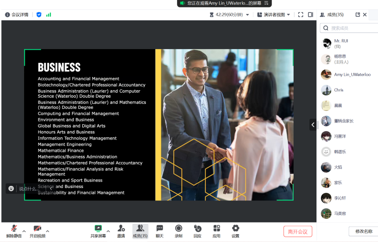This screenshot has width=378, height=242.
Task: Toggle the members (成员) panel in toolbar
Action: pos(140,231)
